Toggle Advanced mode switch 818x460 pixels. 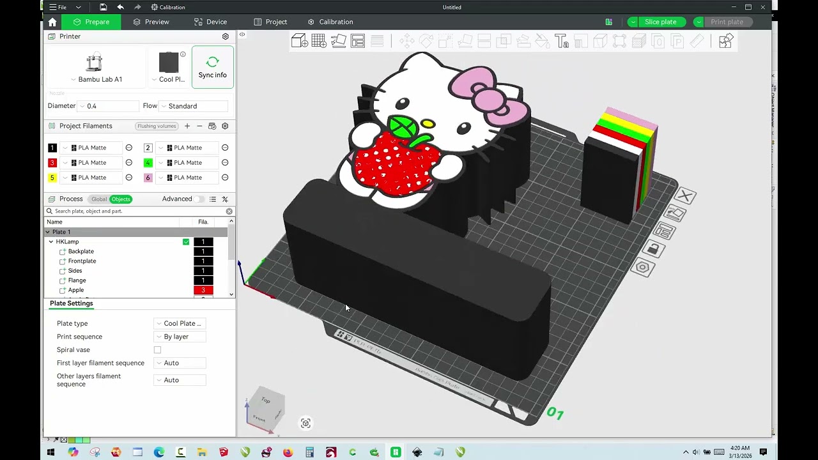[200, 199]
